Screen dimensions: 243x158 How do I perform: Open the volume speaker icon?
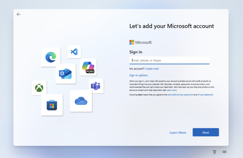(x=224, y=152)
